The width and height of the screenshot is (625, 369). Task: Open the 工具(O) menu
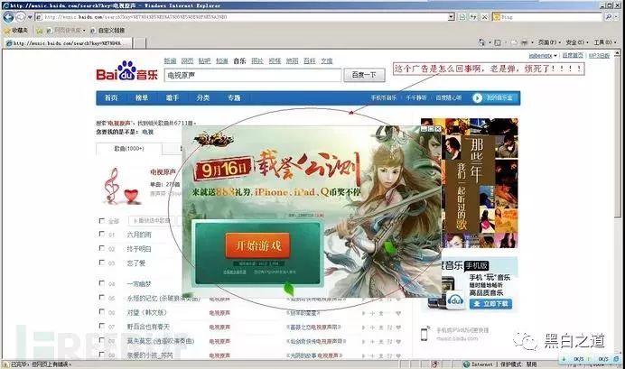(x=604, y=42)
